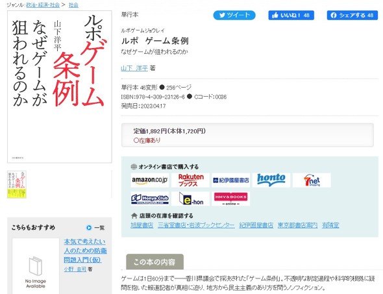The height and width of the screenshot is (294, 383).
Task: Click the 社会 breadcrumb link
Action: tap(73, 5)
